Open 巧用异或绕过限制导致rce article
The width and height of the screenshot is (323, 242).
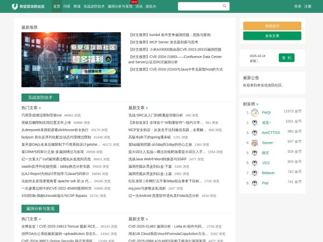point(41,115)
